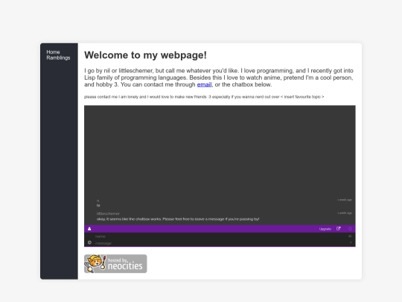Image resolution: width=402 pixels, height=302 pixels.
Task: Focus the chatbox name field
Action: pyautogui.click(x=220, y=236)
